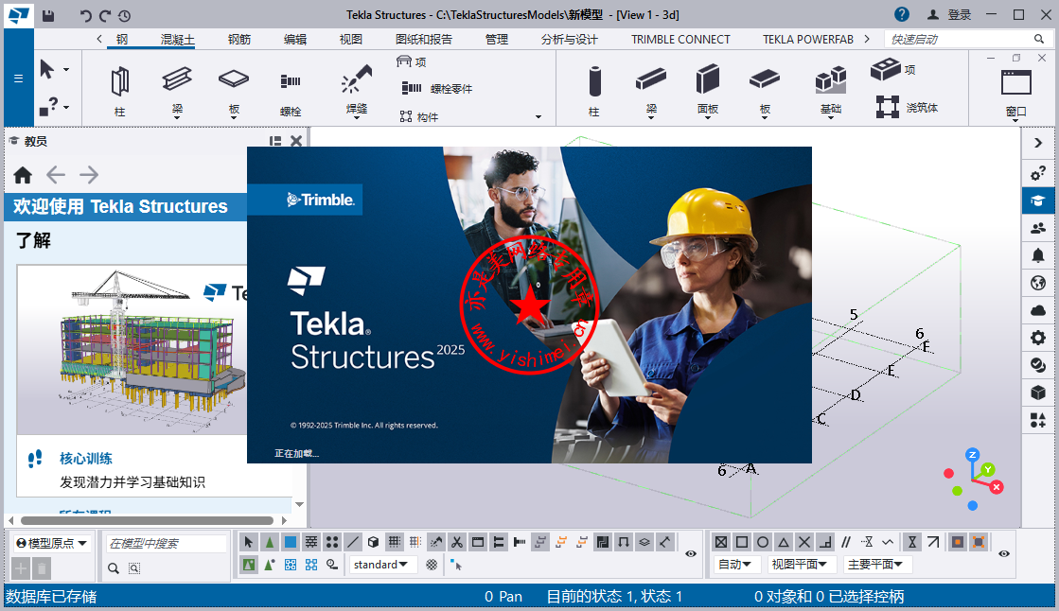Open the 核心训练 training link
The width and height of the screenshot is (1059, 611).
coord(86,459)
